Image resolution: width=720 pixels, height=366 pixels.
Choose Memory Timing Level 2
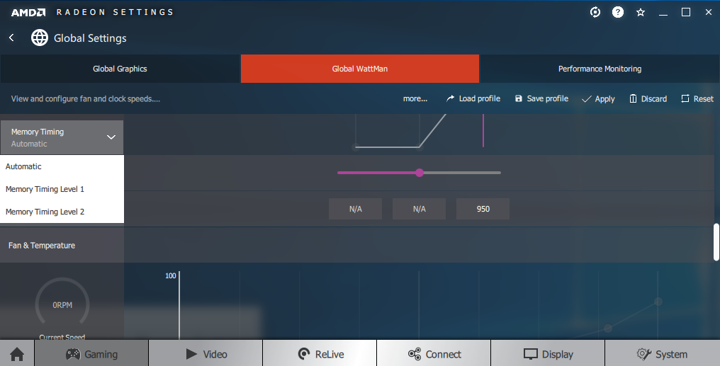click(x=62, y=212)
